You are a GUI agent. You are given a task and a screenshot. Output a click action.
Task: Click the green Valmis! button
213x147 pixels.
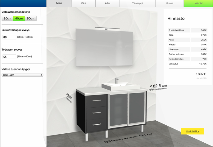pyautogui.click(x=198, y=3)
